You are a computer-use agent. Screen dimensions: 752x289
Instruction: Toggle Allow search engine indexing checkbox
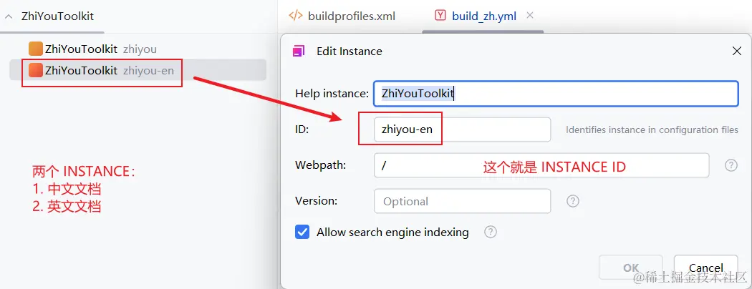click(302, 232)
